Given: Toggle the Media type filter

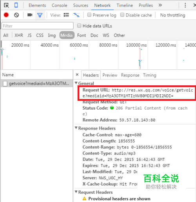Looking at the screenshot, I should click(x=67, y=35).
